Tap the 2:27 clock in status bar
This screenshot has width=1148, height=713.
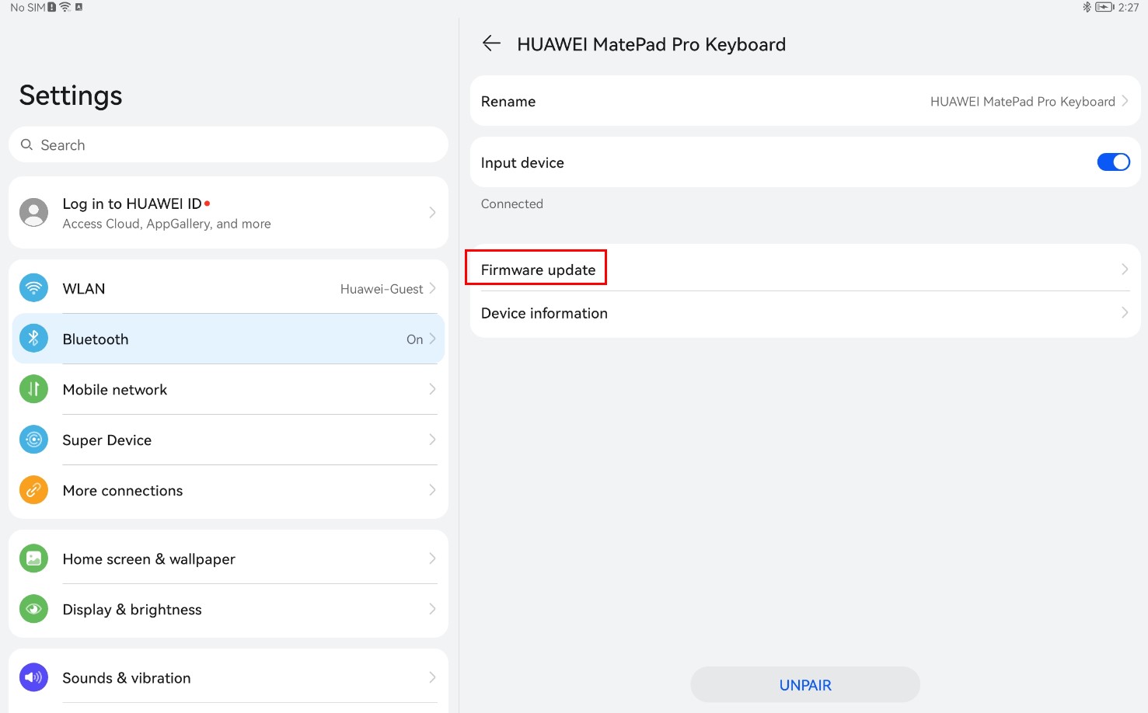[x=1129, y=7]
